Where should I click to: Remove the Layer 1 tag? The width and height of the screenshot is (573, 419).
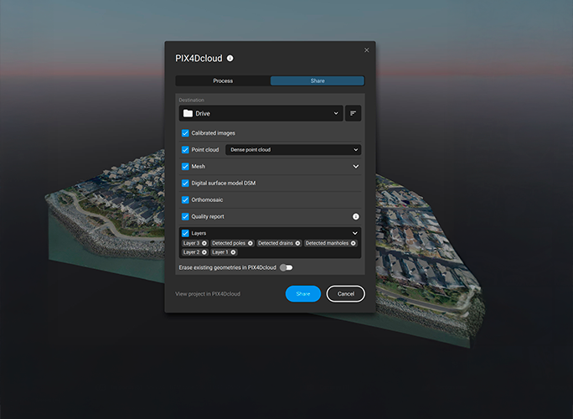click(x=233, y=252)
